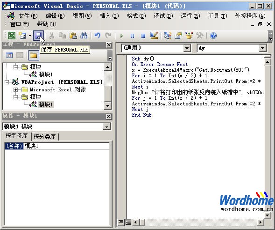
Task: Open the 帮助(H) menu
Action: [47, 24]
